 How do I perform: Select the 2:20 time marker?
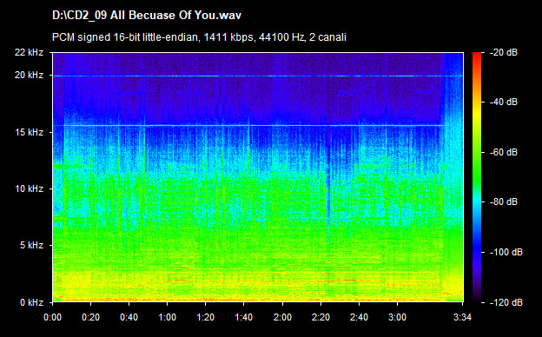pyautogui.click(x=321, y=317)
